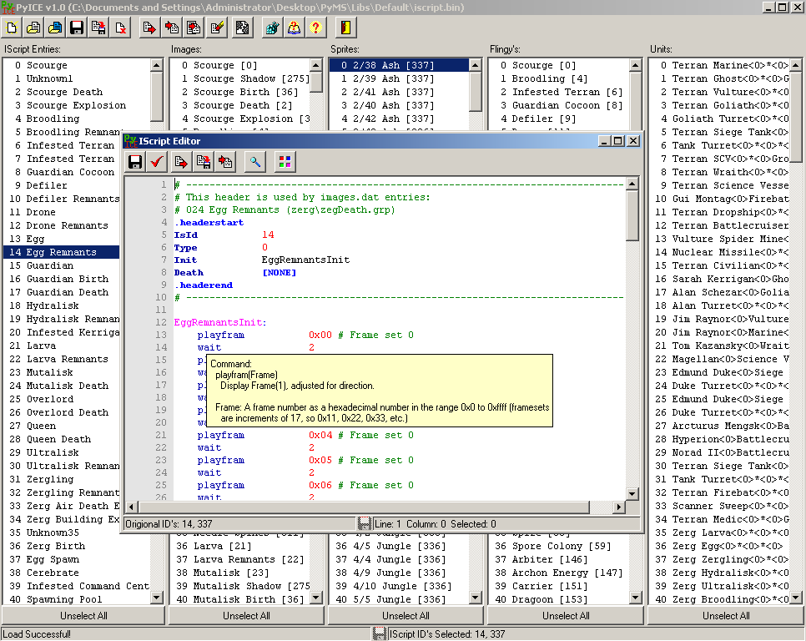Click the blue-page Open Default Scripts icon

click(x=55, y=28)
